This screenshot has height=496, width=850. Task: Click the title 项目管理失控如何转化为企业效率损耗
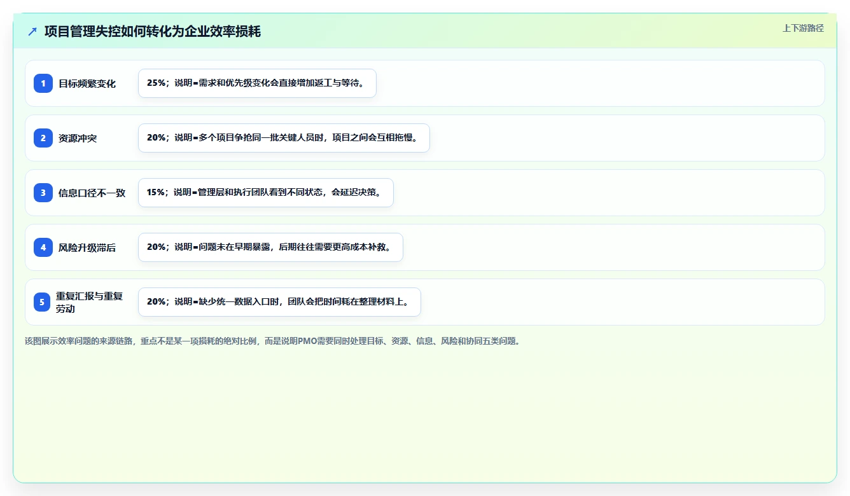(153, 32)
